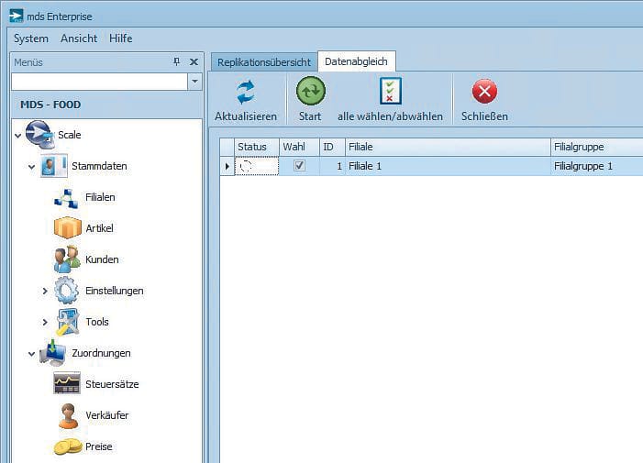Viewport: 643px width, 463px height.
Task: Expand the Einstellungen tree node
Action: pos(45,292)
